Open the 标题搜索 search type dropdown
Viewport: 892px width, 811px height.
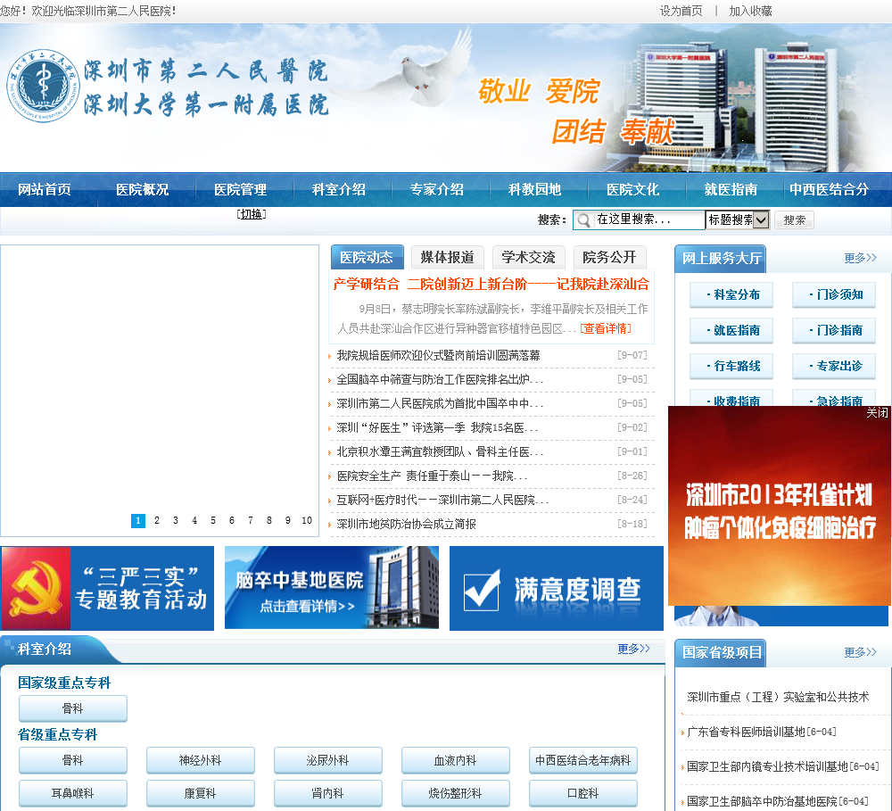[x=738, y=219]
